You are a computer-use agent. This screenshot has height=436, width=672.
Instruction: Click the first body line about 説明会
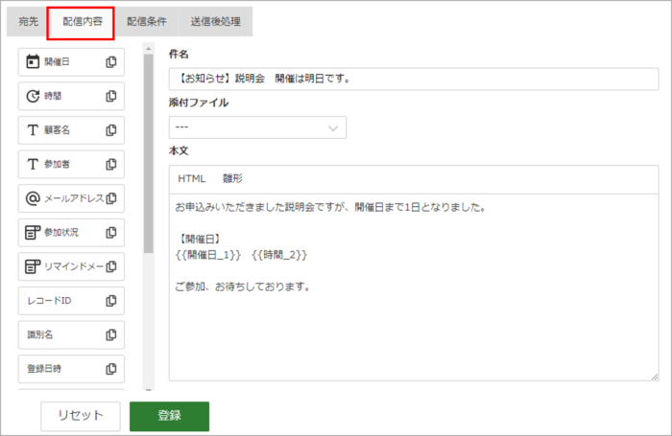point(330,208)
